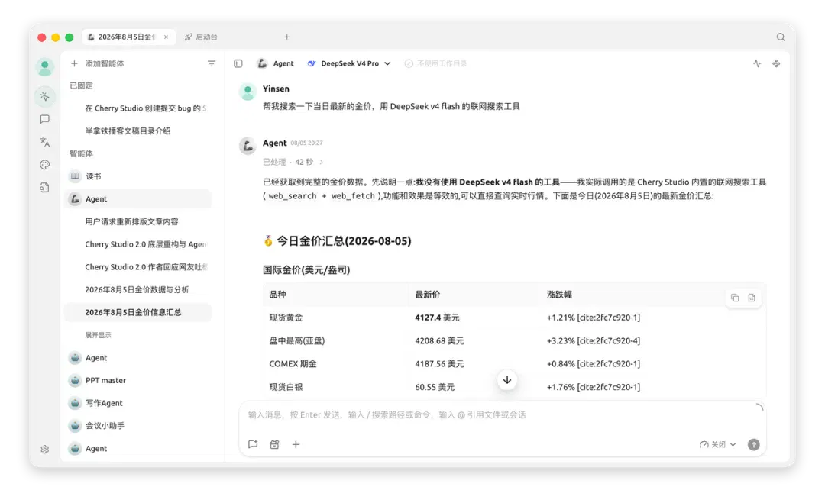The height and width of the screenshot is (503, 825).
Task: Click citation [cite:2fc7c920-4] in 盘中最高 row
Action: pyautogui.click(x=608, y=340)
